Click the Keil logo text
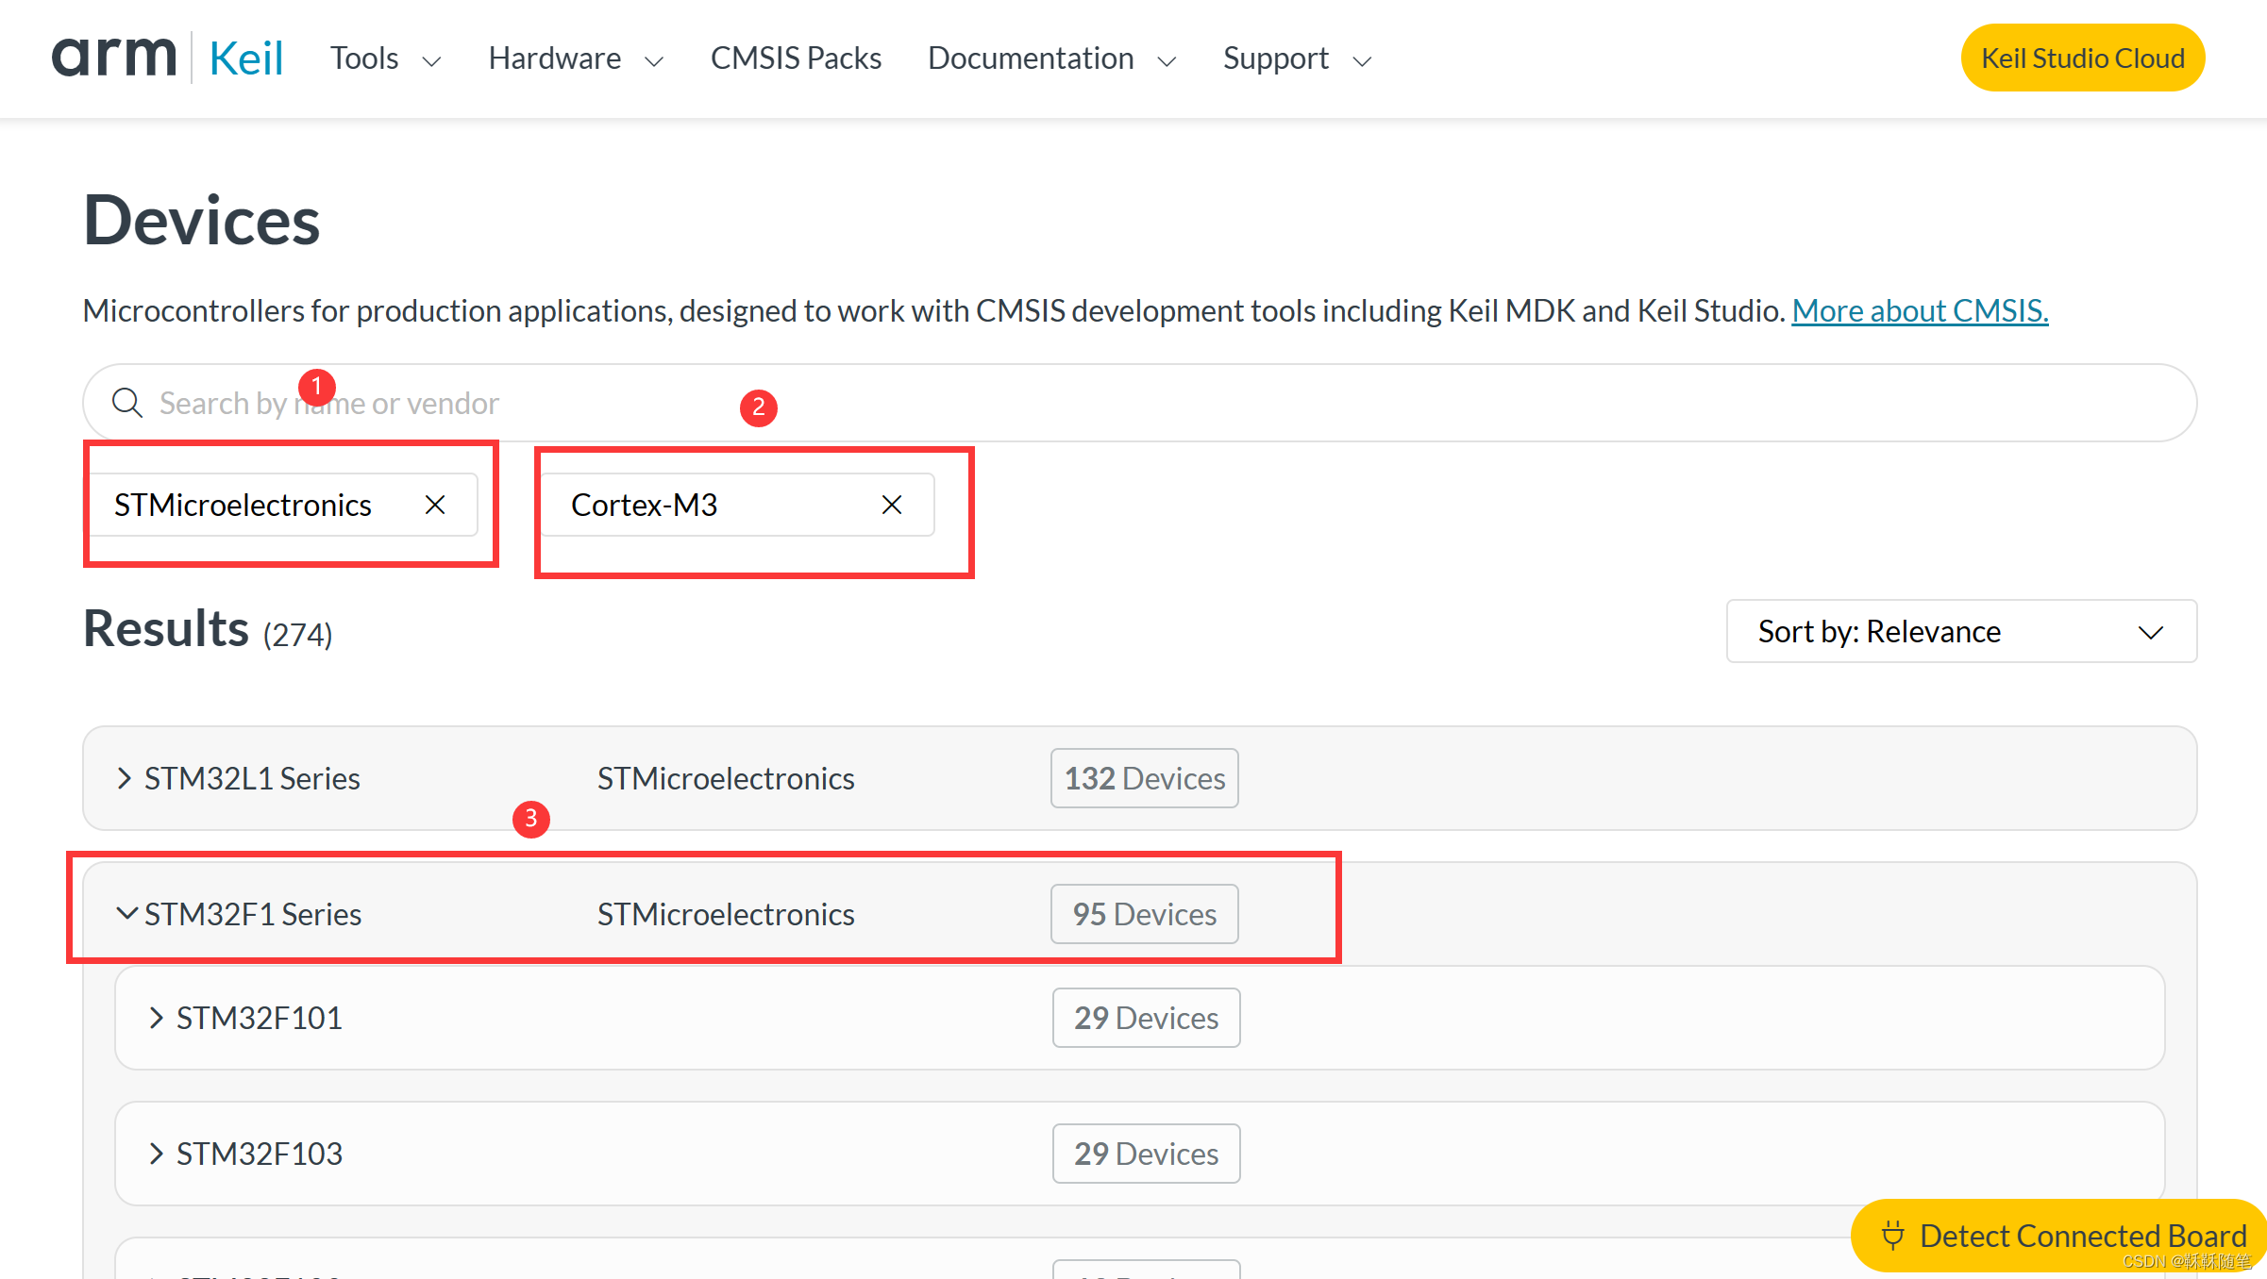This screenshot has width=2267, height=1279. (245, 59)
